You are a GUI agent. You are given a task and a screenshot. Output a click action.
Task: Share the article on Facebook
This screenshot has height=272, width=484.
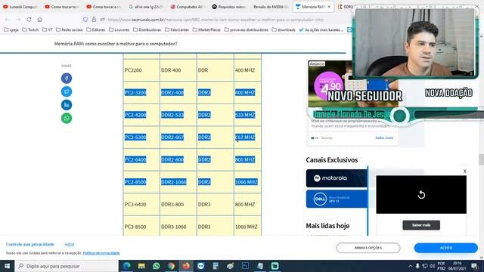point(67,79)
